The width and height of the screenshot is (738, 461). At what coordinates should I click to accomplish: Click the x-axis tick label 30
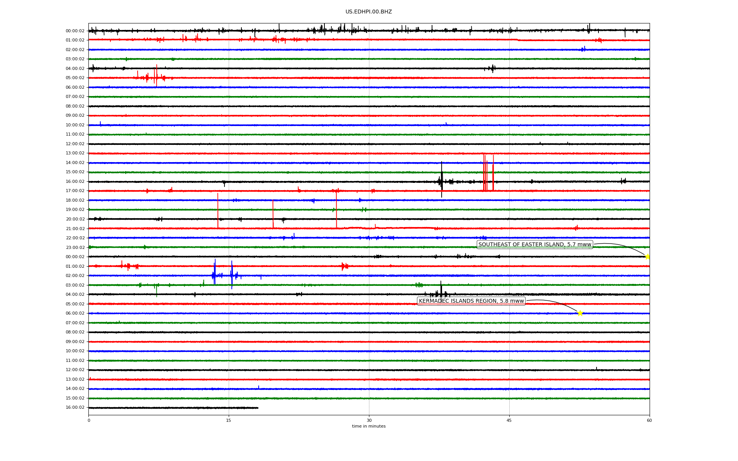(x=369, y=420)
